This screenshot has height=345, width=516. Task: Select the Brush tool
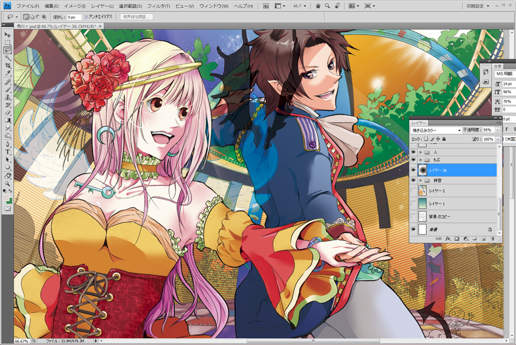pyautogui.click(x=7, y=89)
